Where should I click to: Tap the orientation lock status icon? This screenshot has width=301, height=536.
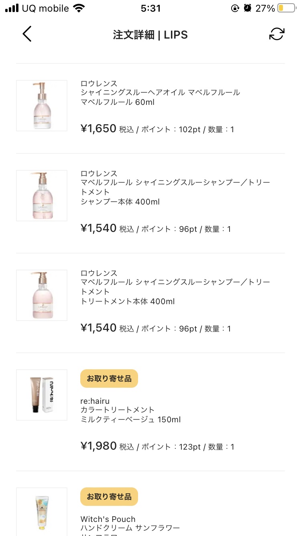coord(235,8)
